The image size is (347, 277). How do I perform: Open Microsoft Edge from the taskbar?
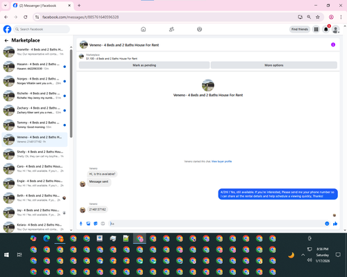pos(46,238)
